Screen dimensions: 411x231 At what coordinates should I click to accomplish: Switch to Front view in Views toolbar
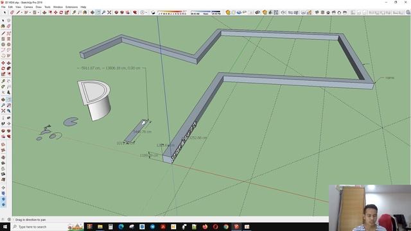click(328, 12)
